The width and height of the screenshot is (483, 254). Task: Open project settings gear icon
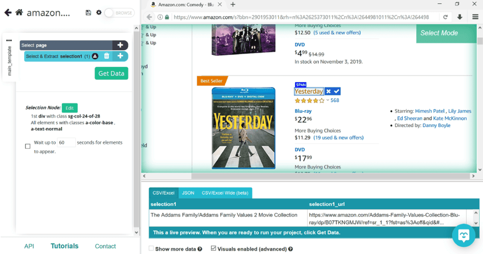99,12
